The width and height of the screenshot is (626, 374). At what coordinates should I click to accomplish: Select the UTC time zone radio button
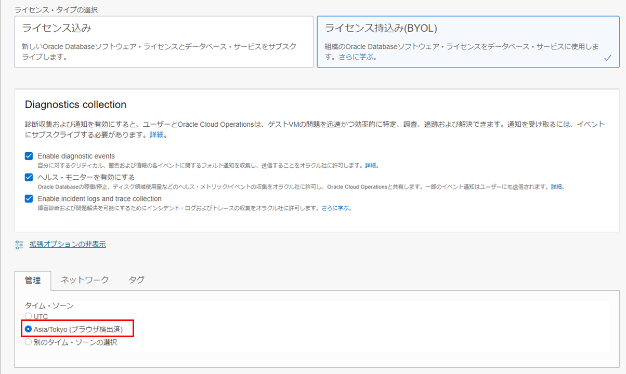point(29,316)
